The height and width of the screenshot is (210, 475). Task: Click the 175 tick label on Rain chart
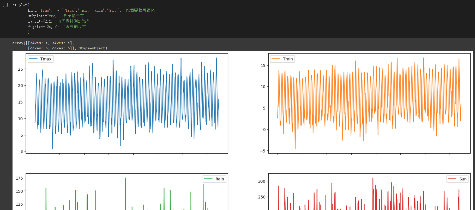tap(19, 178)
